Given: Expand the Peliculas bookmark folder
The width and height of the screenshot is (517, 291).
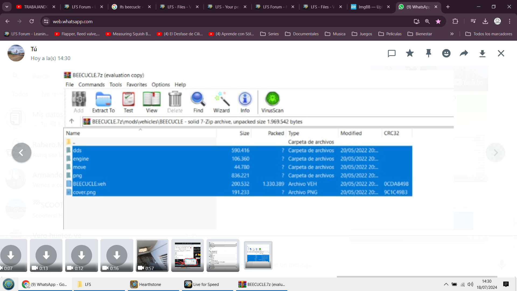Looking at the screenshot, I should pyautogui.click(x=390, y=34).
